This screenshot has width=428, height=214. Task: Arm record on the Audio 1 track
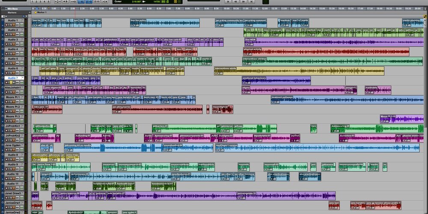coord(6,25)
